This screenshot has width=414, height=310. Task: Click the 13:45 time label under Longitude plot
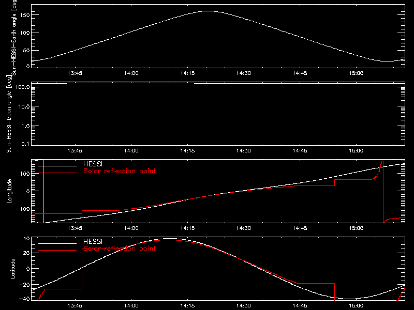(x=75, y=228)
